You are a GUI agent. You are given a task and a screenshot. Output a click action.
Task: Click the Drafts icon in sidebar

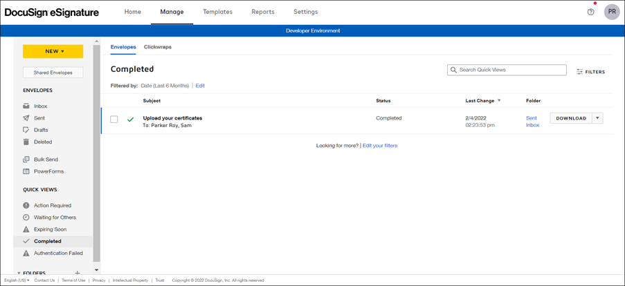coord(26,130)
